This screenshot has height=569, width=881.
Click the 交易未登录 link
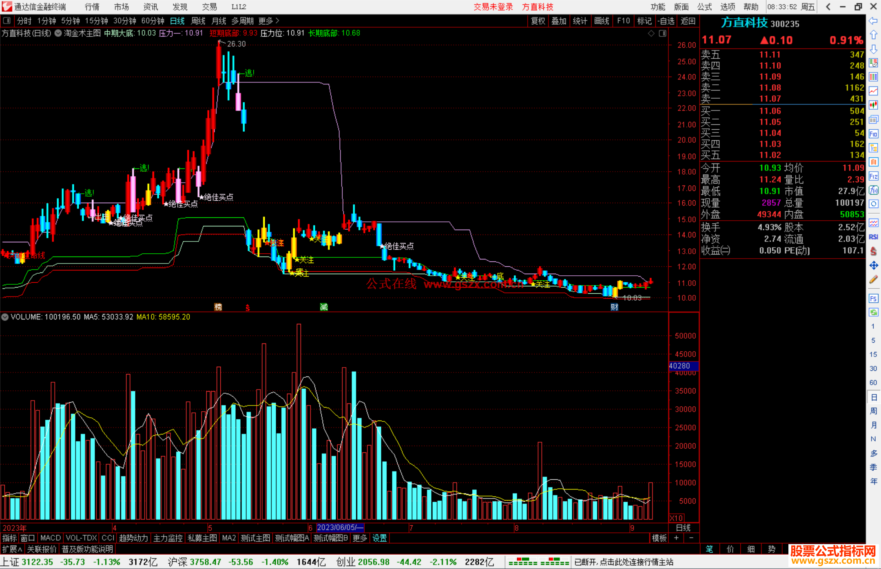point(493,7)
